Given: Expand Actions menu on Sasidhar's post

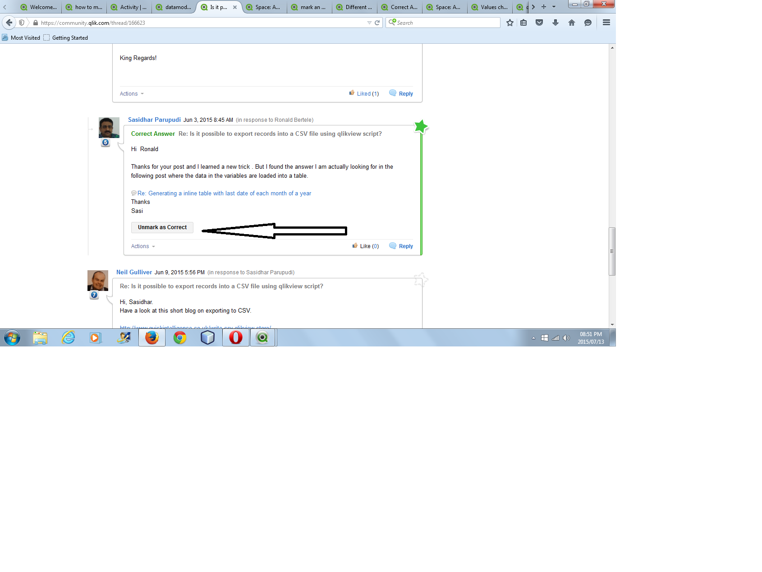Looking at the screenshot, I should [x=143, y=246].
